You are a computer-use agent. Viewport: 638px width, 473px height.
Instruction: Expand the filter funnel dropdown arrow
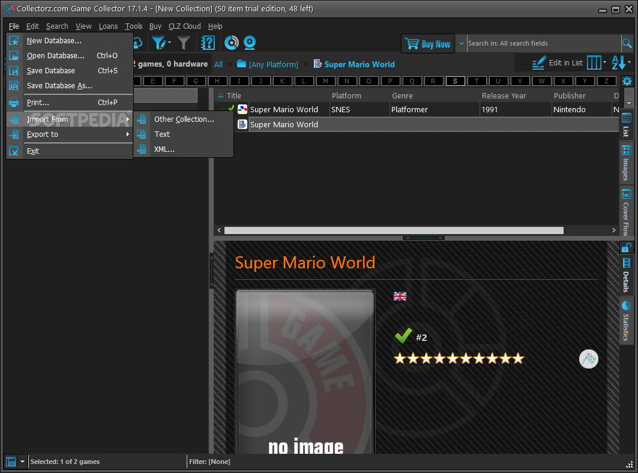tap(170, 43)
